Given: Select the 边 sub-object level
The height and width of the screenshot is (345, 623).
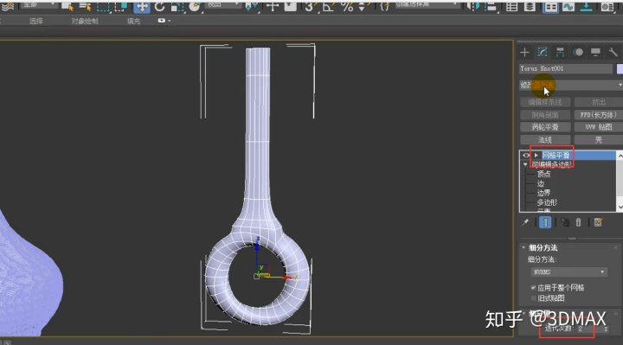Looking at the screenshot, I should (540, 183).
